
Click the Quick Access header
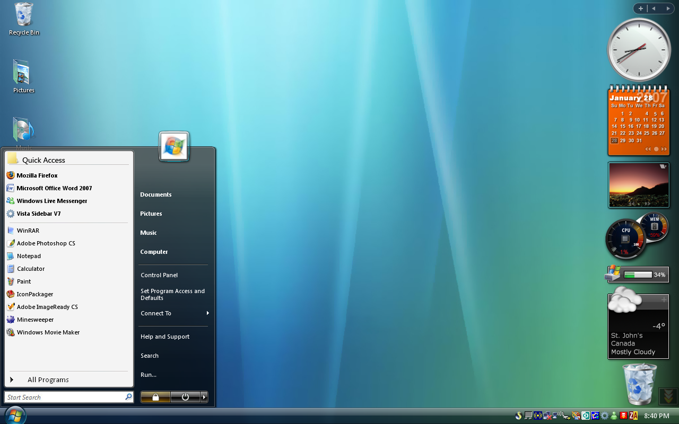(x=69, y=160)
